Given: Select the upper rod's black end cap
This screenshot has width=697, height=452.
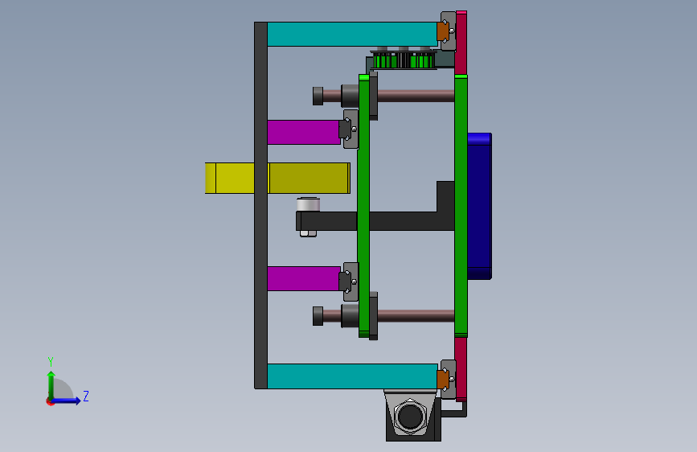Looking at the screenshot, I should point(318,96).
